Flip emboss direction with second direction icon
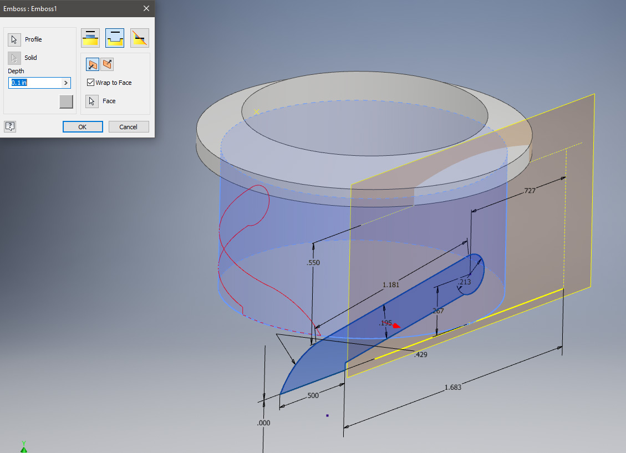The height and width of the screenshot is (453, 626). (106, 64)
